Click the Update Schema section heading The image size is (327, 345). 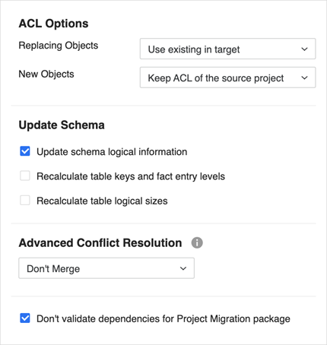pos(62,125)
